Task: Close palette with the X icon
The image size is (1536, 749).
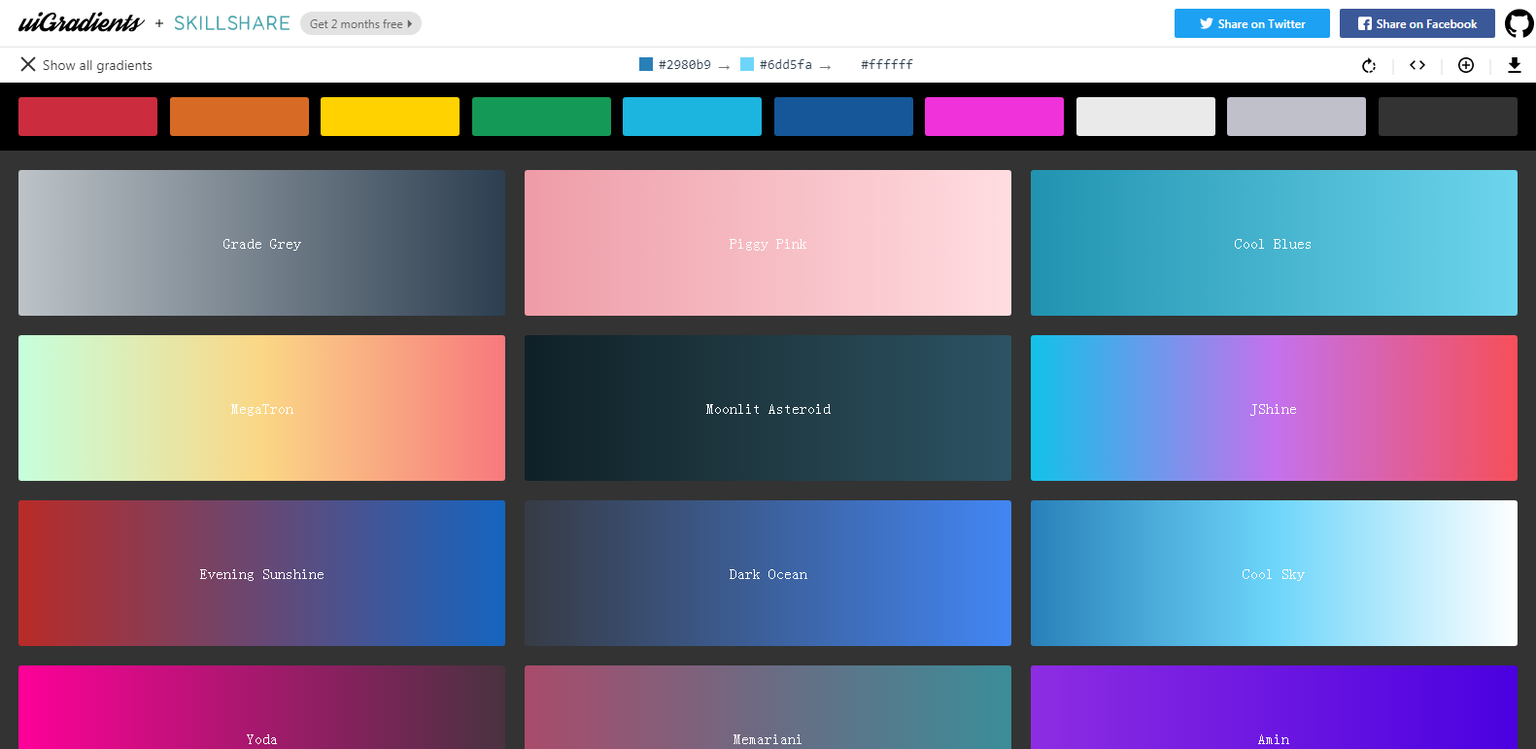Action: tap(28, 64)
